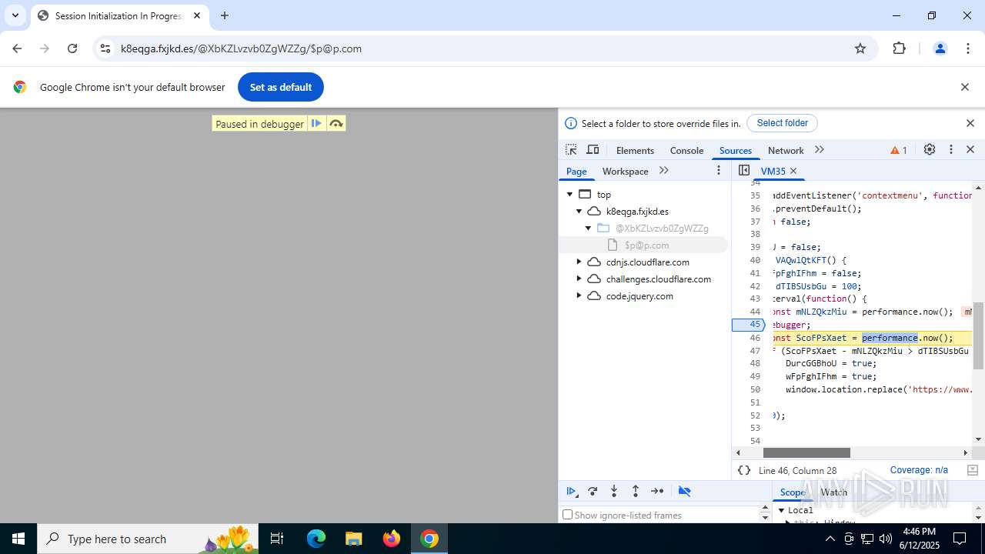Screen dimensions: 985x554
Task: Open the Network tab
Action: tap(786, 150)
